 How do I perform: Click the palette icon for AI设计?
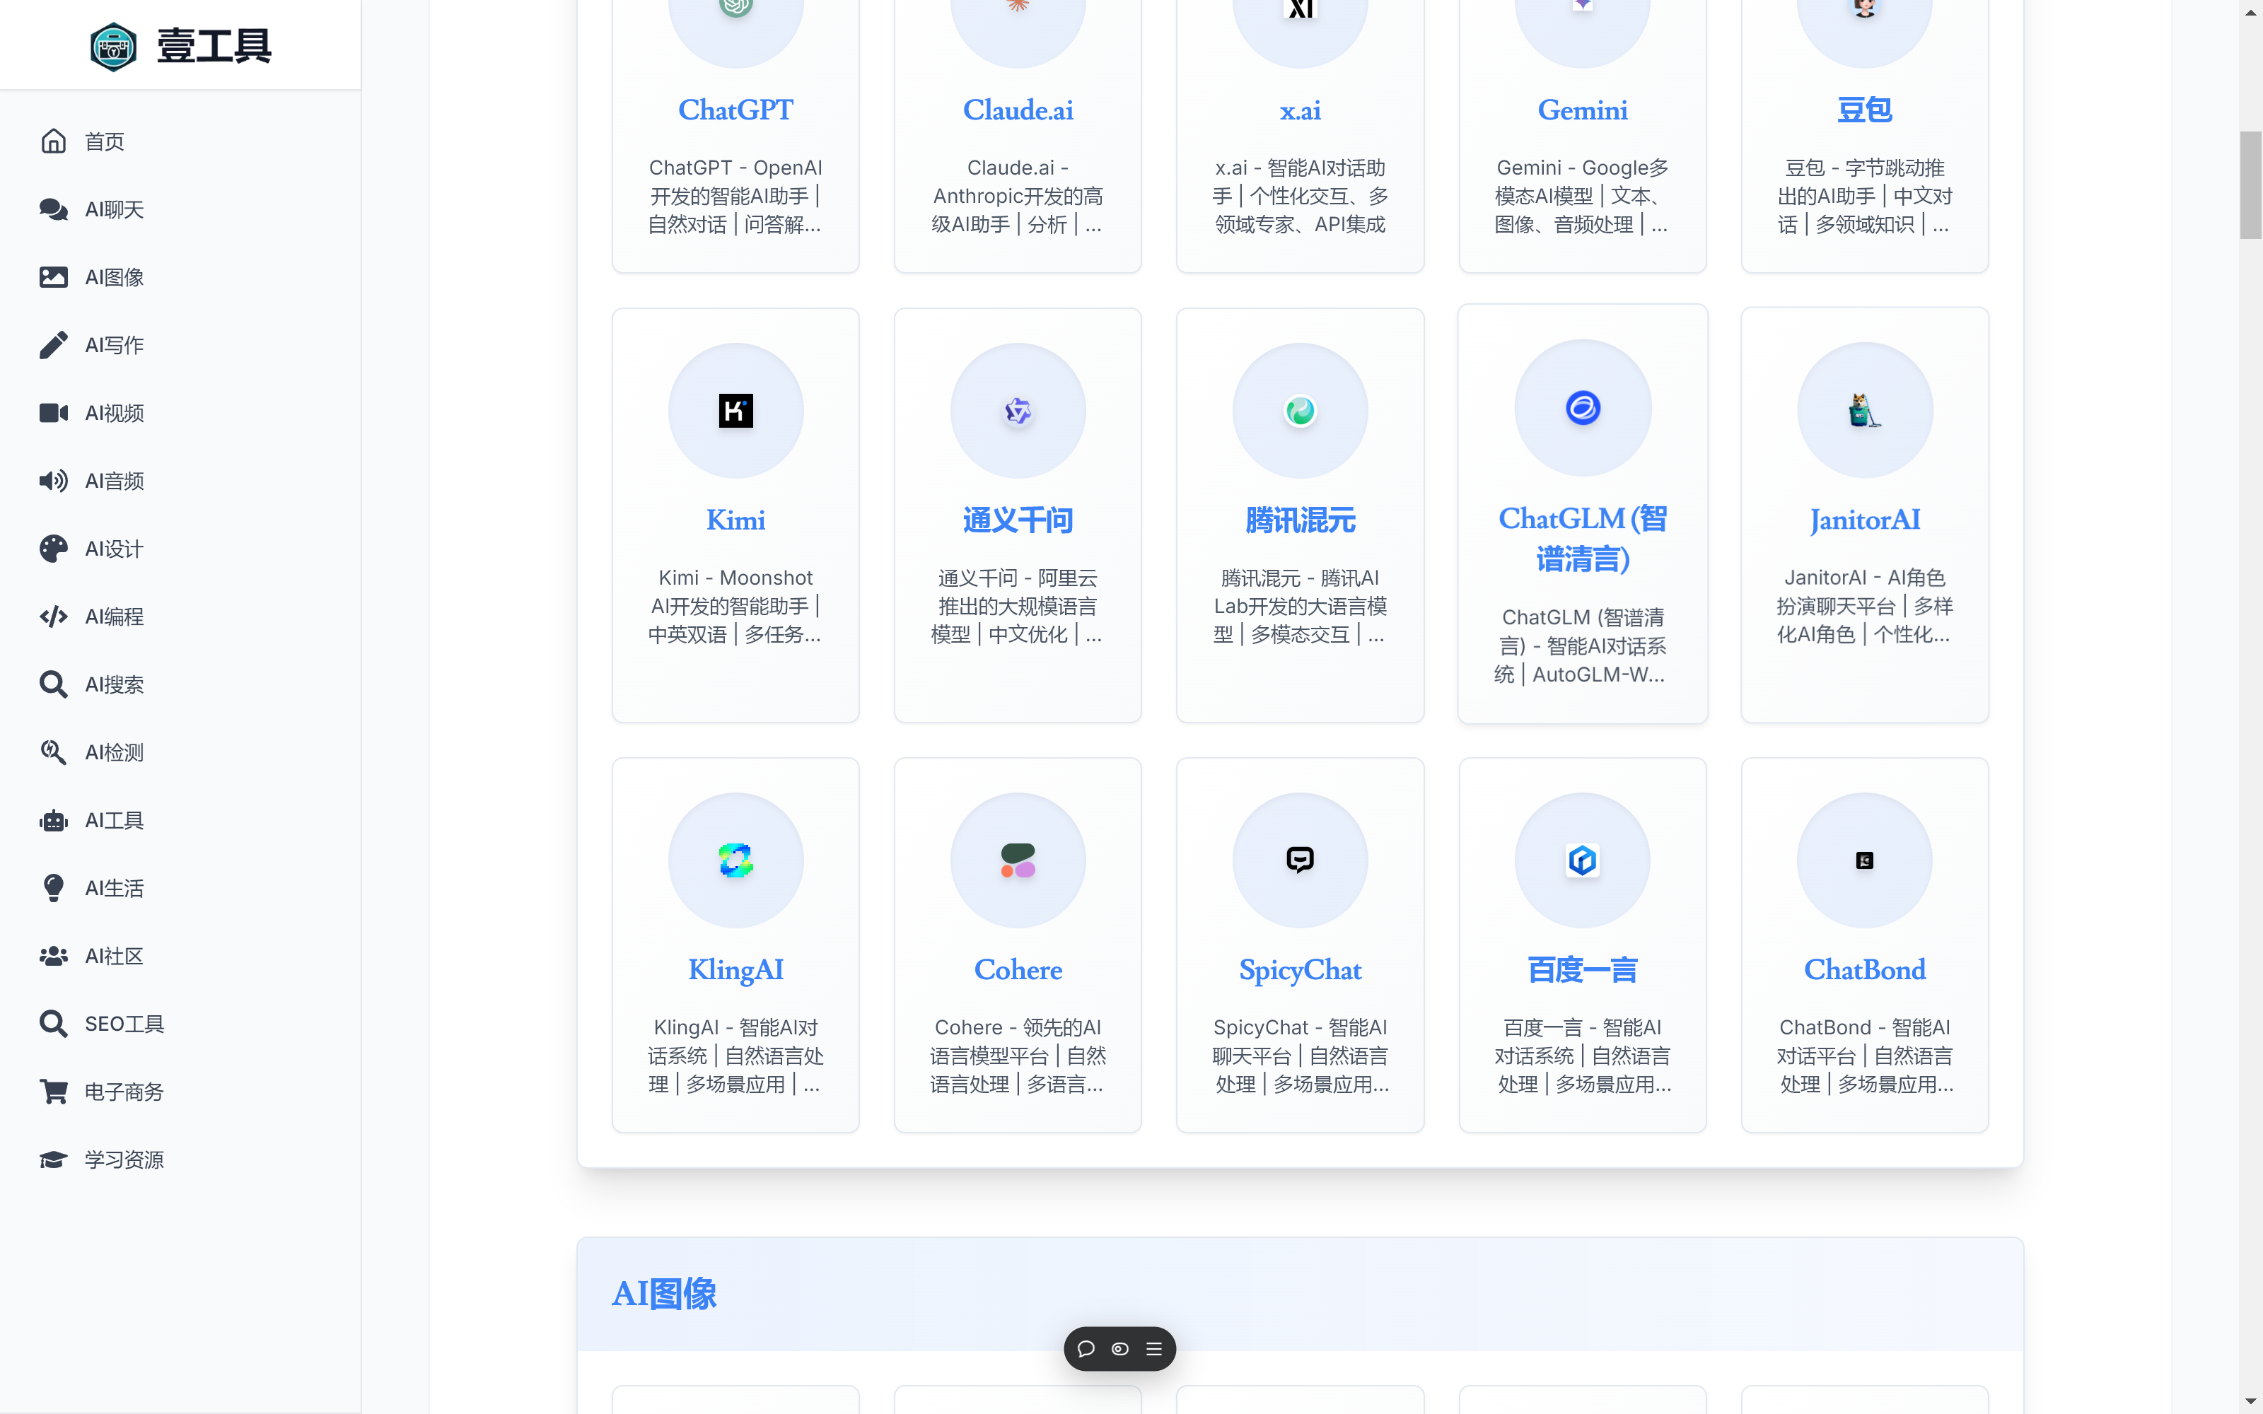pyautogui.click(x=53, y=549)
